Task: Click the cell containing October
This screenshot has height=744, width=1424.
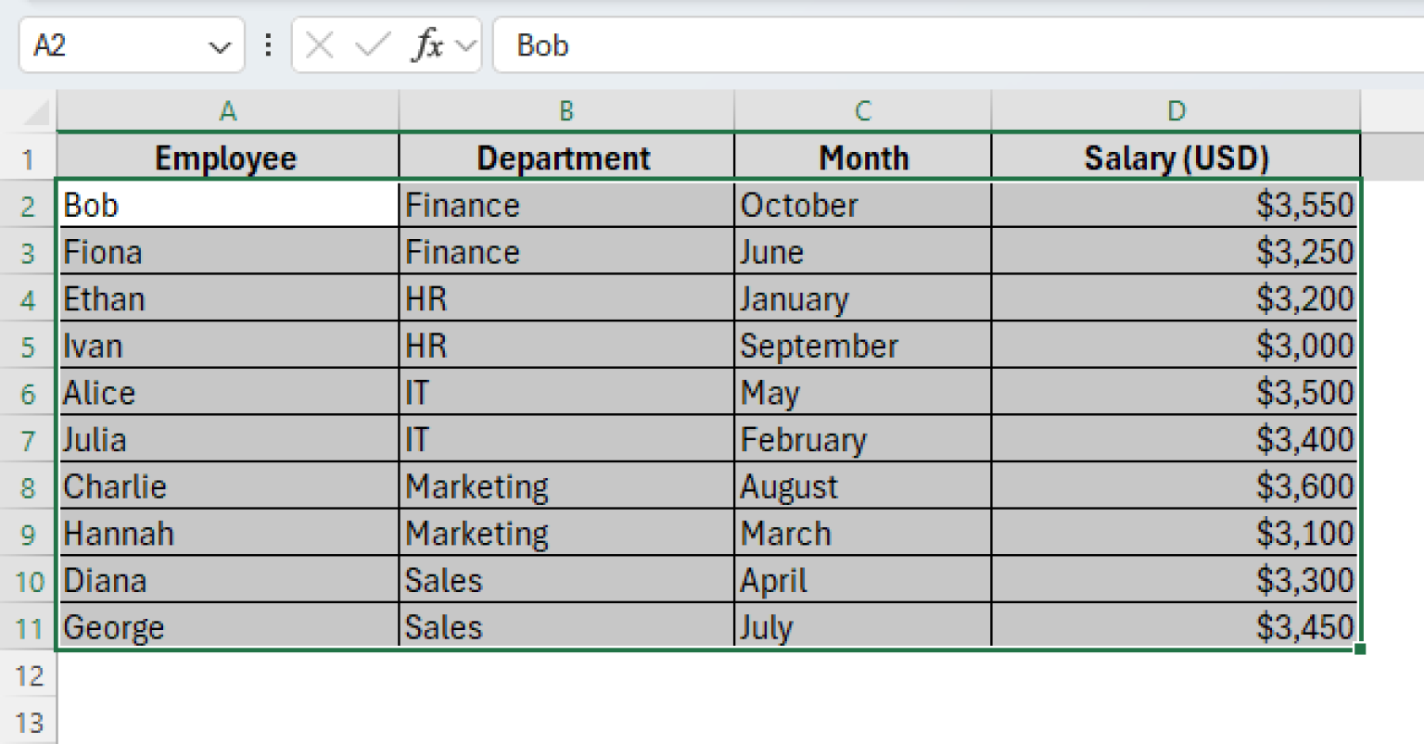Action: tap(863, 204)
